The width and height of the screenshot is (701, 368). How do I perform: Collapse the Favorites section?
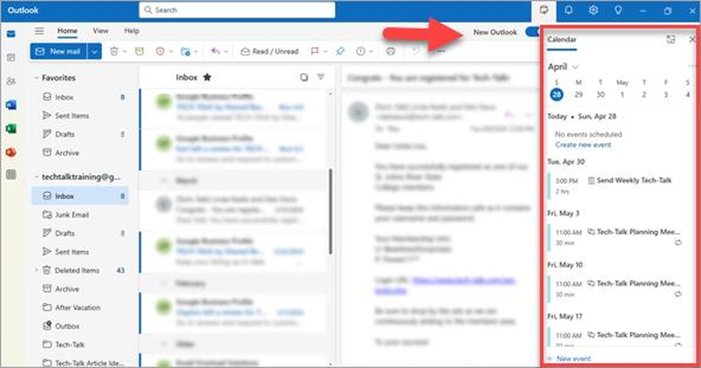pos(36,78)
